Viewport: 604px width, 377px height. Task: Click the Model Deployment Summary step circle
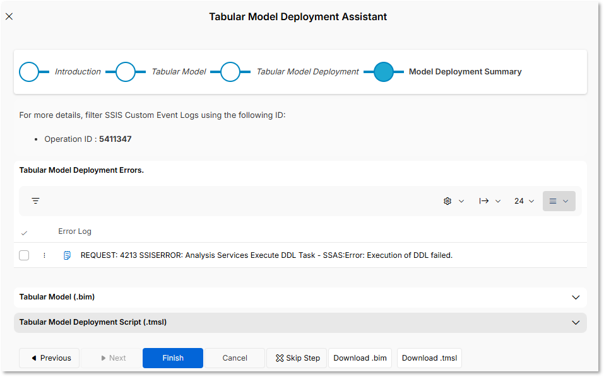[x=384, y=72]
